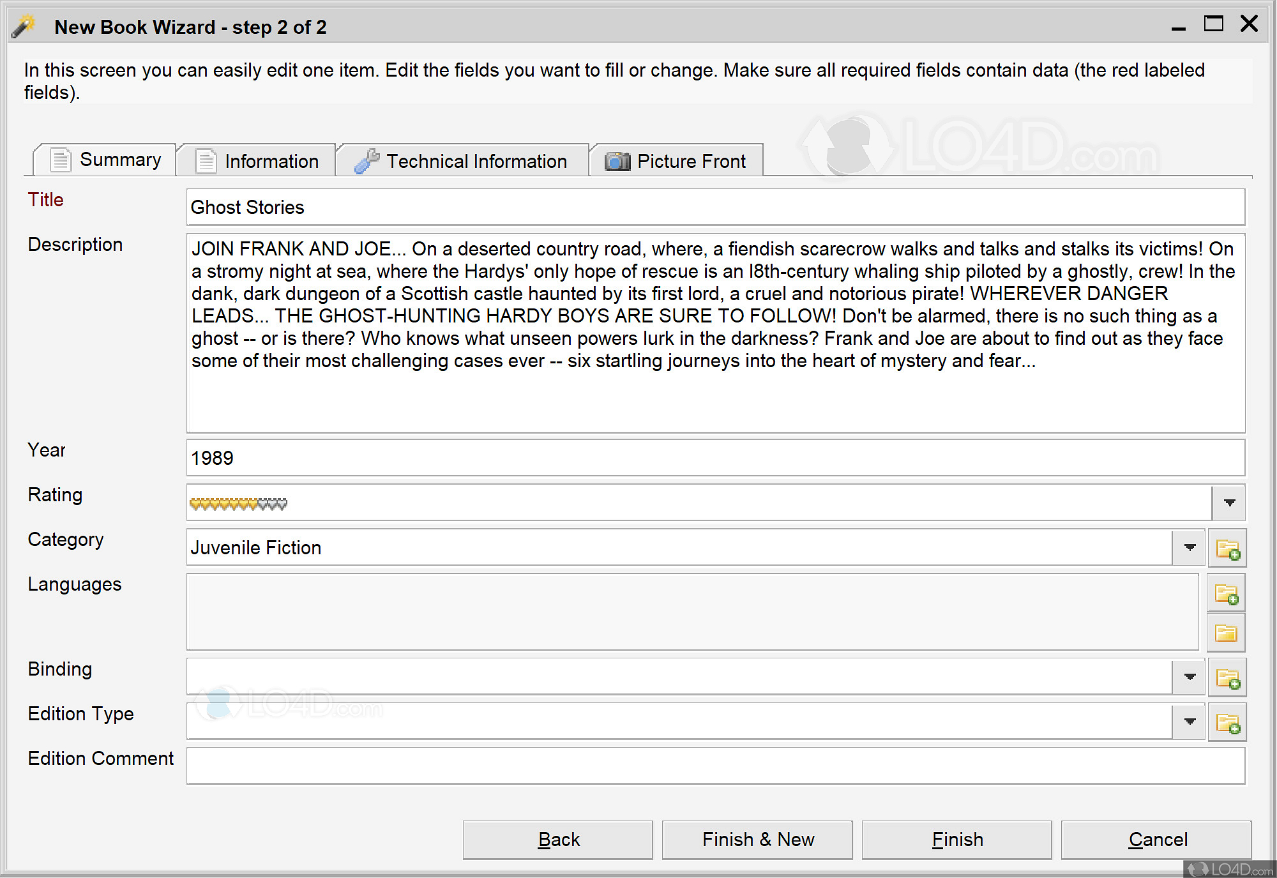Expand the Rating dropdown
1277x878 pixels.
[1229, 503]
